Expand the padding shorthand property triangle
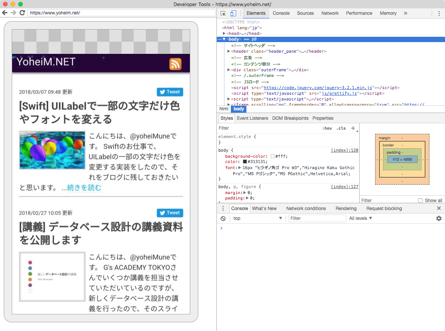Screen dimensions: 445x331 click(x=247, y=198)
